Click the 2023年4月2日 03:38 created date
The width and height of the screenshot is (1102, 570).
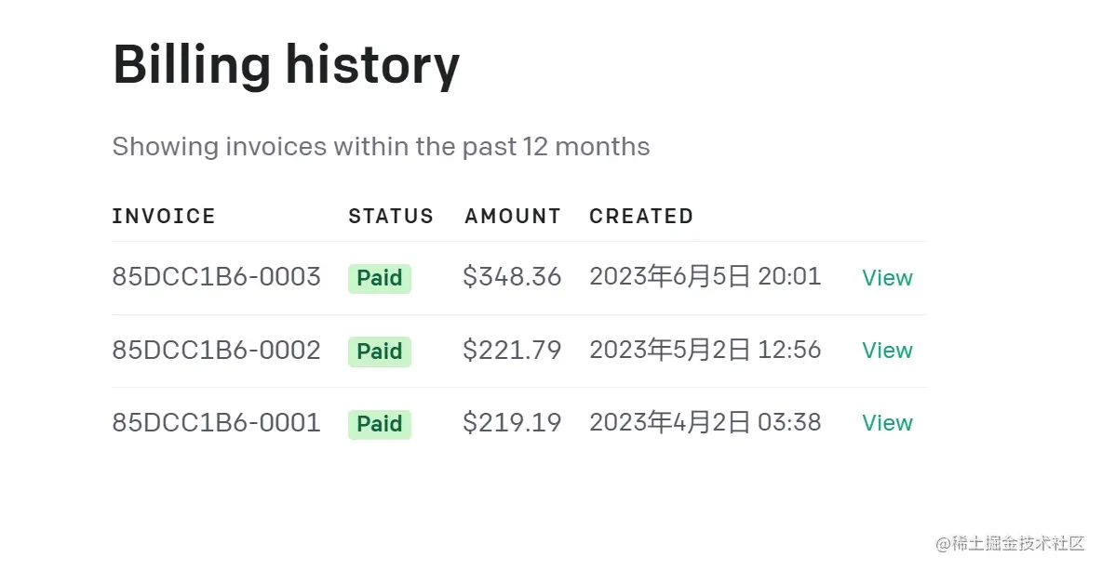(705, 423)
